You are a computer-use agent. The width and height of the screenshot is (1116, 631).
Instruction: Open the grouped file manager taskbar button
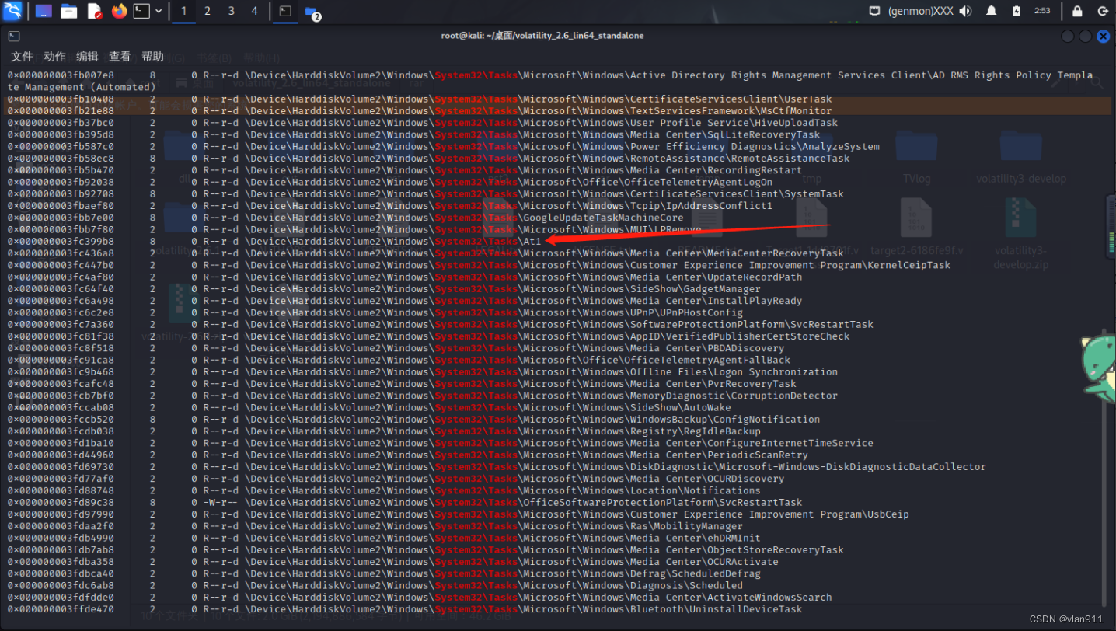tap(312, 12)
